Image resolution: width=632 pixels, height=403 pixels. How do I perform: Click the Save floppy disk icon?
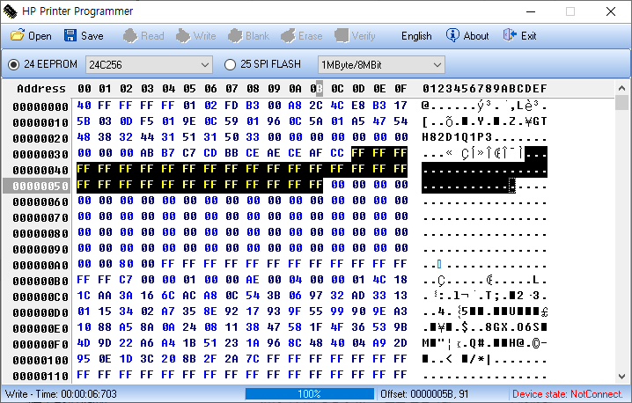pos(70,35)
